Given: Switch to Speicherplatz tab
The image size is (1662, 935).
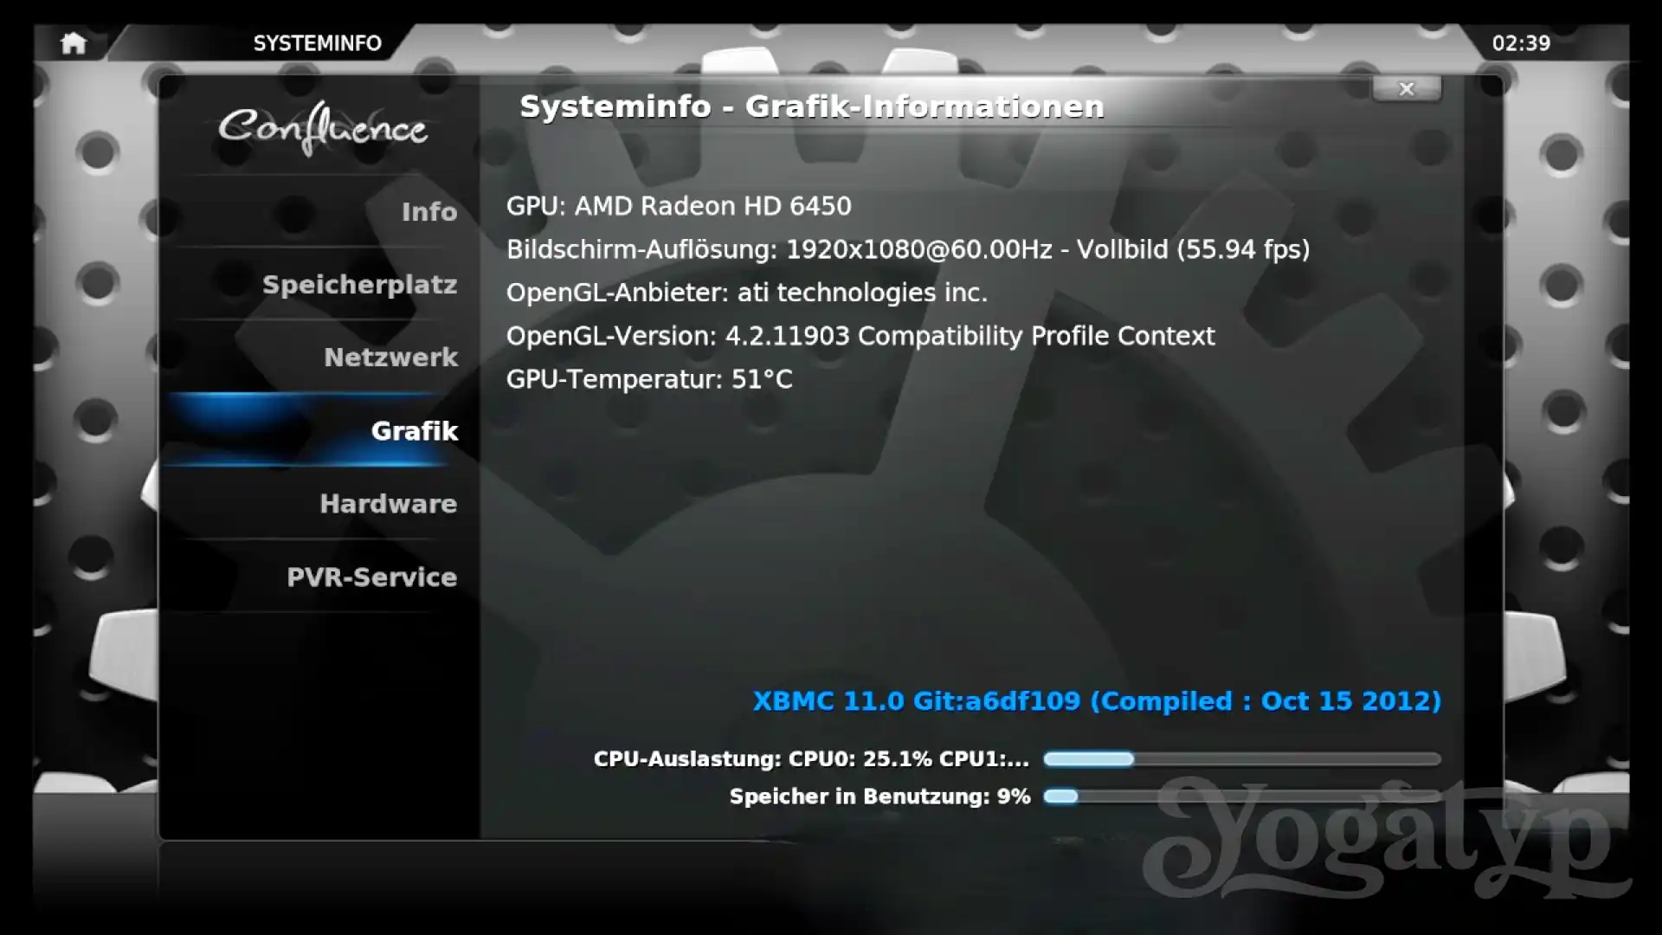Looking at the screenshot, I should pos(319,284).
